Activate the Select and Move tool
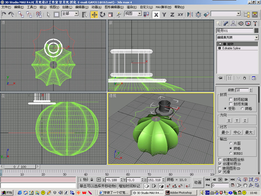The height and width of the screenshot is (196, 261). coord(94,15)
